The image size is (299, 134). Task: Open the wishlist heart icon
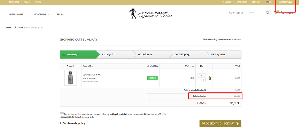click(x=276, y=13)
